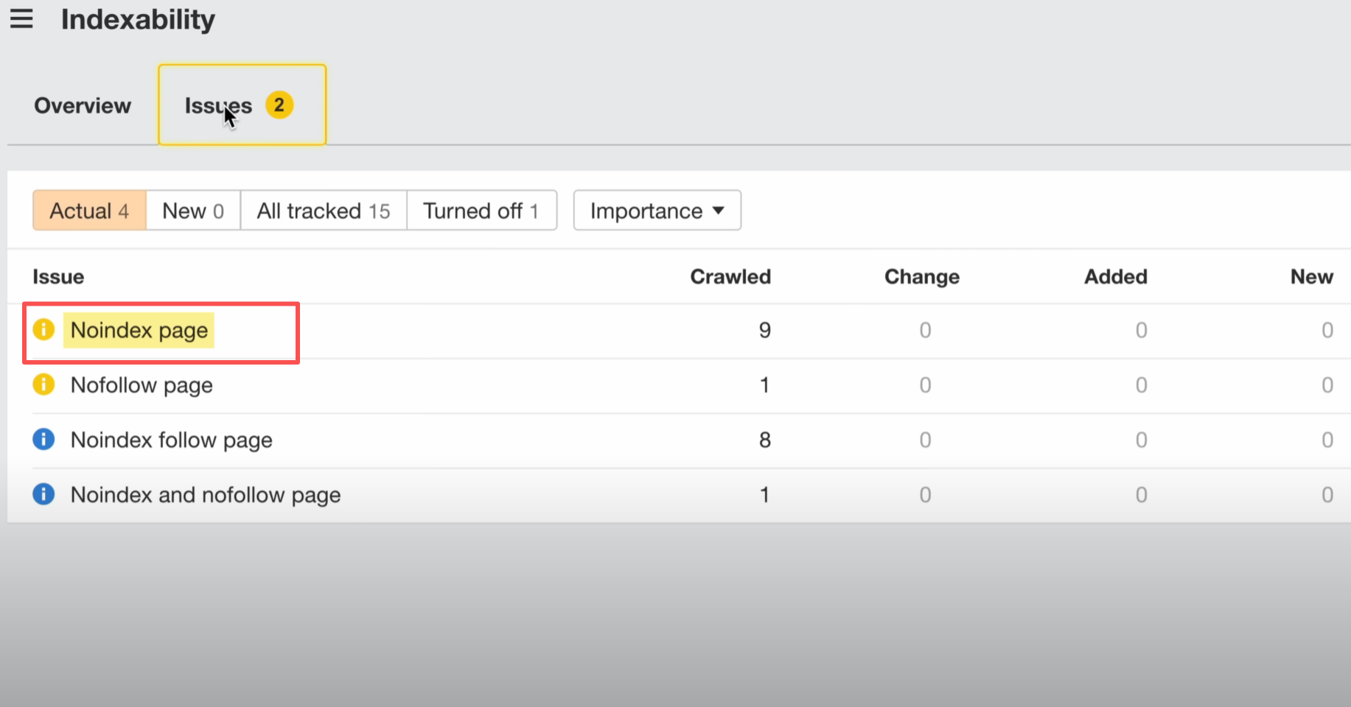This screenshot has width=1351, height=707.
Task: Select the Issues tab
Action: [218, 106]
